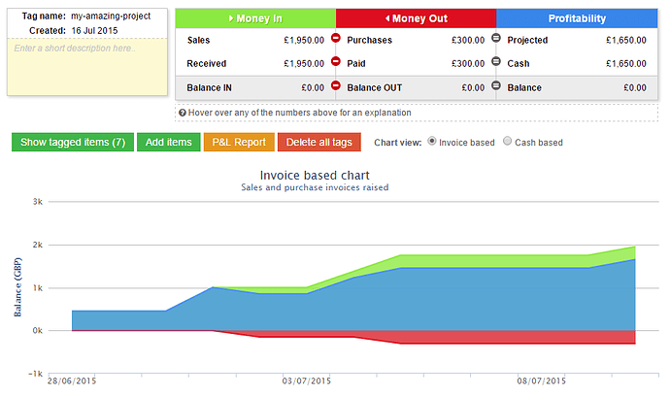This screenshot has width=670, height=396.
Task: Click the question mark help icon
Action: (x=183, y=113)
